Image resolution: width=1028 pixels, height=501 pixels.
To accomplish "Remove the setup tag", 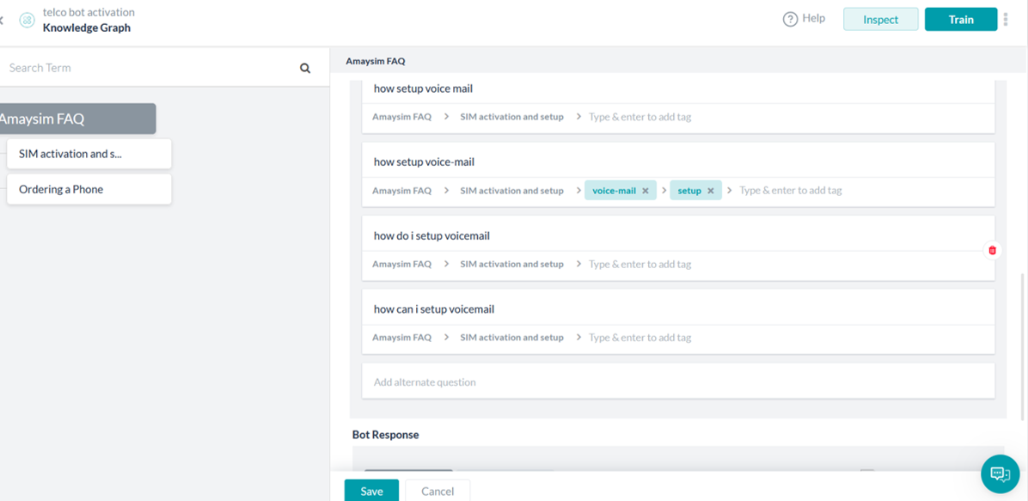I will (710, 191).
